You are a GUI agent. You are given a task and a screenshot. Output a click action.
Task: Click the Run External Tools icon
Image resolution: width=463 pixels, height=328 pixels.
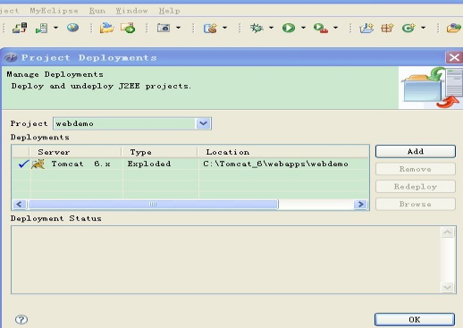point(321,29)
